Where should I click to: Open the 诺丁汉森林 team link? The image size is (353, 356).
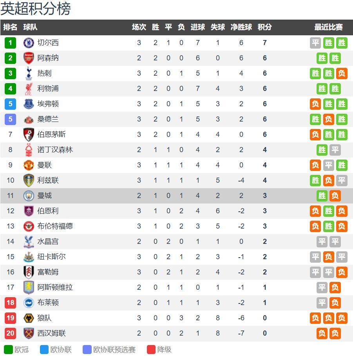click(x=55, y=150)
